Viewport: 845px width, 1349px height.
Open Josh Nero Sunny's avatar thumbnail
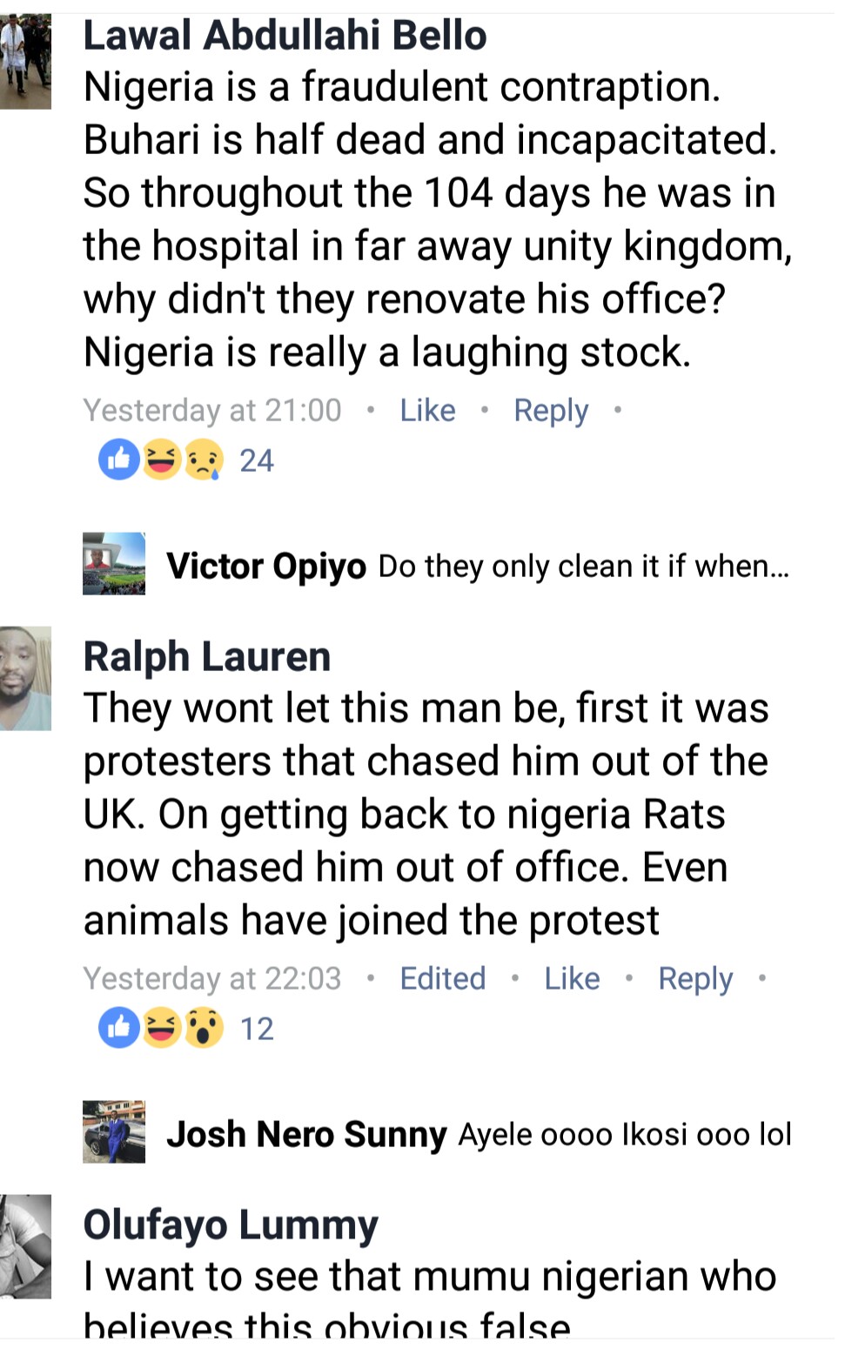tap(114, 1132)
